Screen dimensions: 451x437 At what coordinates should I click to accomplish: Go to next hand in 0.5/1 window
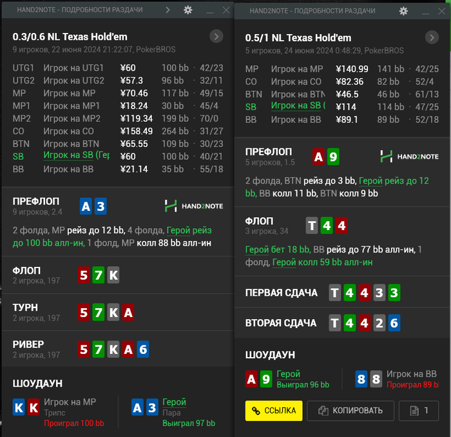click(432, 37)
